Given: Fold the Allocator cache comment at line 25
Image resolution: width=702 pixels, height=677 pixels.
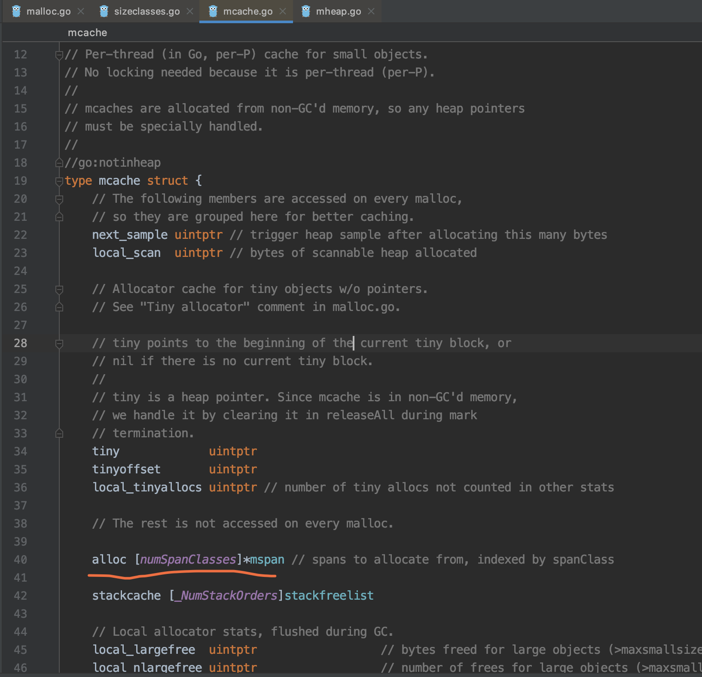Looking at the screenshot, I should 59,289.
